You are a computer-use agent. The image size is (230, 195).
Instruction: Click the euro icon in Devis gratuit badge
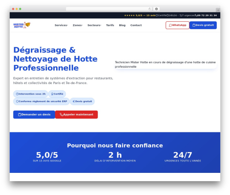[74, 101]
